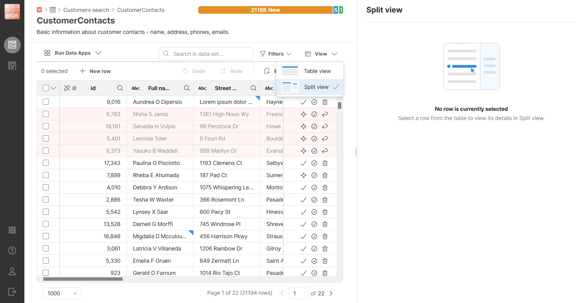The image size is (585, 303).
Task: Click the page number input field
Action: [298, 293]
